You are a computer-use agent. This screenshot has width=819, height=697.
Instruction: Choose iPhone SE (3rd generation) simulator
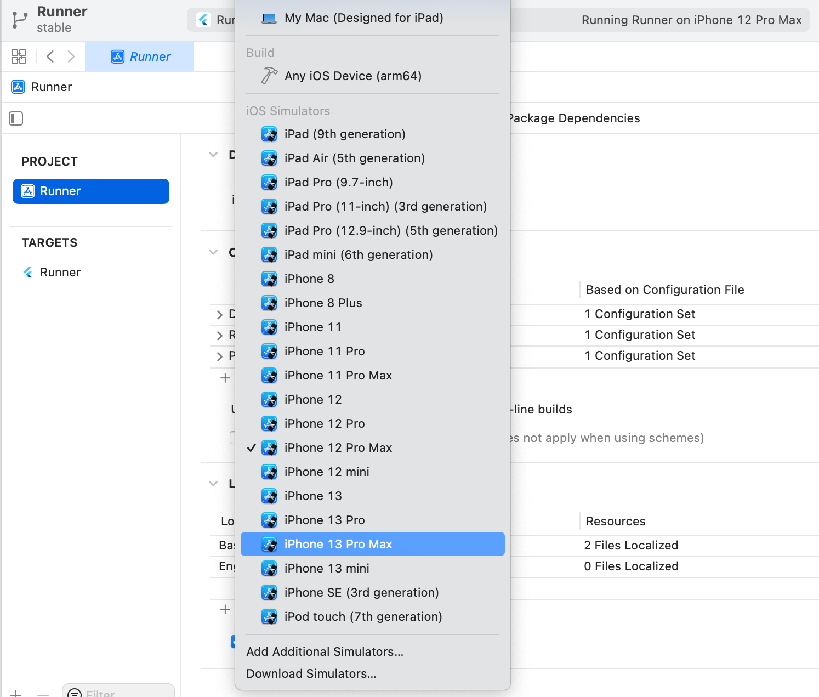point(372,592)
